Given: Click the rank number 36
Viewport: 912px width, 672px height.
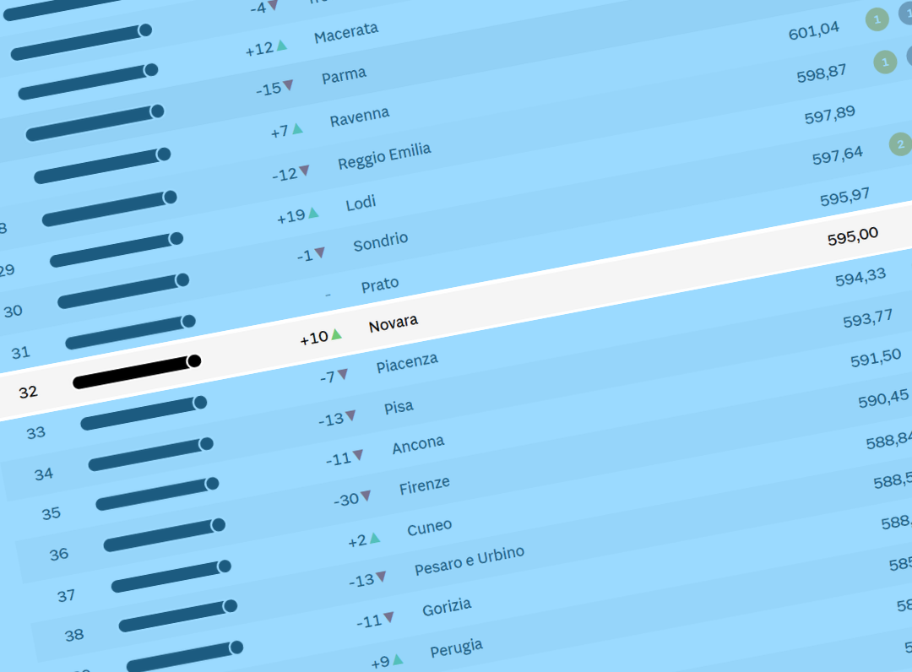Looking at the screenshot, I should pyautogui.click(x=59, y=555).
